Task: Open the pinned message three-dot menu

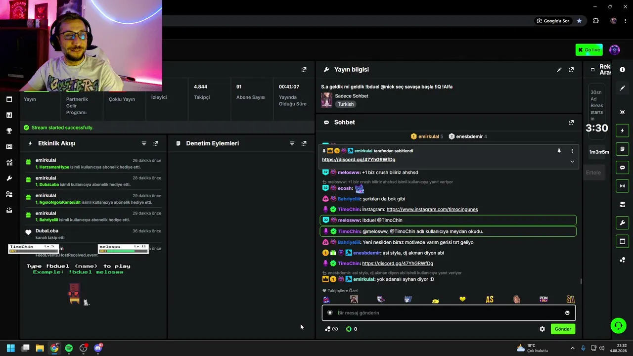Action: [x=572, y=151]
